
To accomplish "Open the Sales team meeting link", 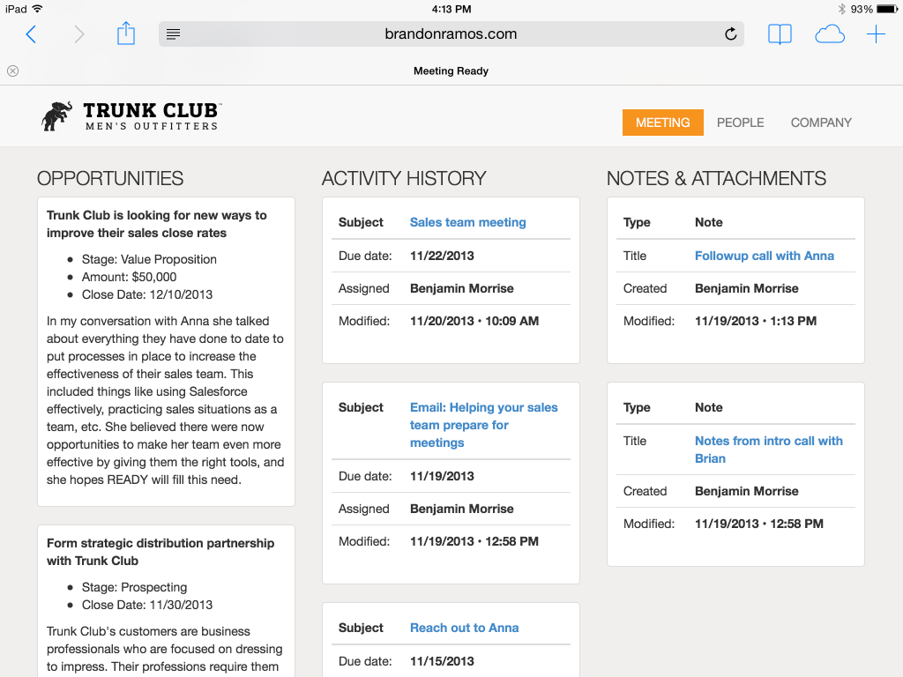I will point(467,222).
